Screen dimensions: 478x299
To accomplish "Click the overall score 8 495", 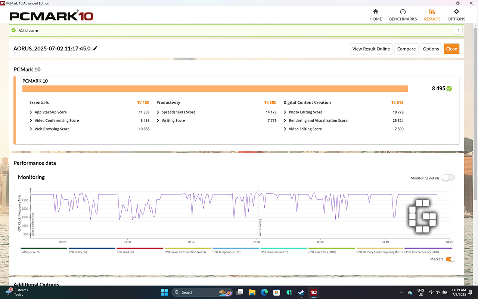I will [x=438, y=89].
